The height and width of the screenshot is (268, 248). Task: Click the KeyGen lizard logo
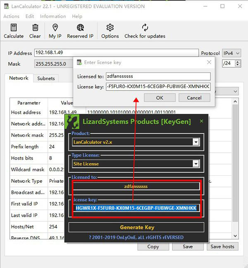coord(72,122)
